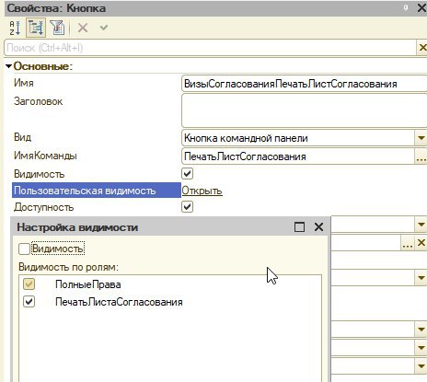Image resolution: width=427 pixels, height=382 pixels.
Task: Open the Вид dropdown list
Action: pos(421,138)
